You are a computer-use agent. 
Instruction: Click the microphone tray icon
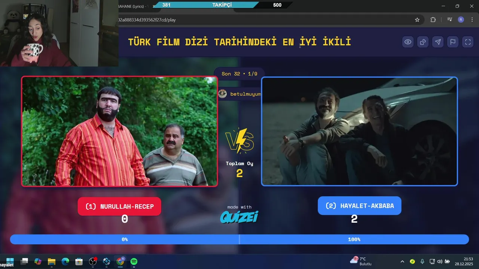point(422,262)
